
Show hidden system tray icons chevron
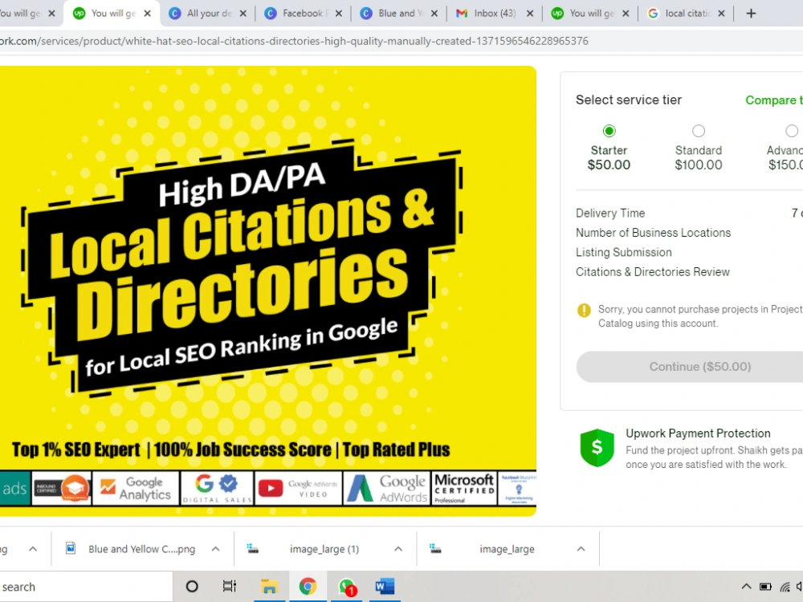point(746,587)
